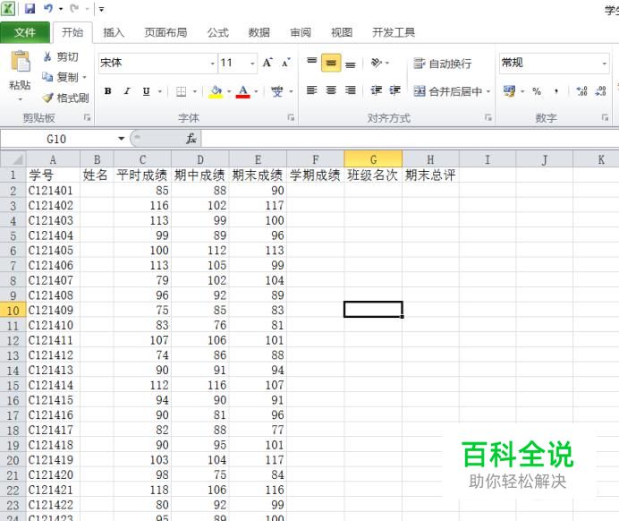
Task: Open the fill color dropdown arrow
Action: [229, 91]
